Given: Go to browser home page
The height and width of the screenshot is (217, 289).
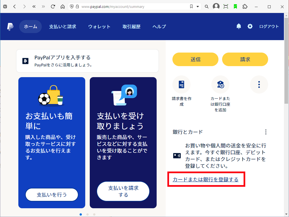Looking at the screenshot, I should coord(63,7).
